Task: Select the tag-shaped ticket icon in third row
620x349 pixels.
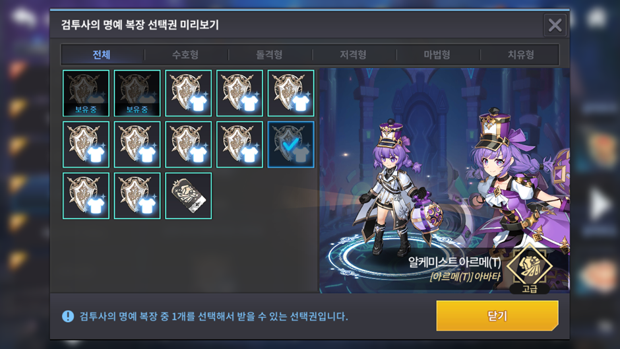Action: 188,195
